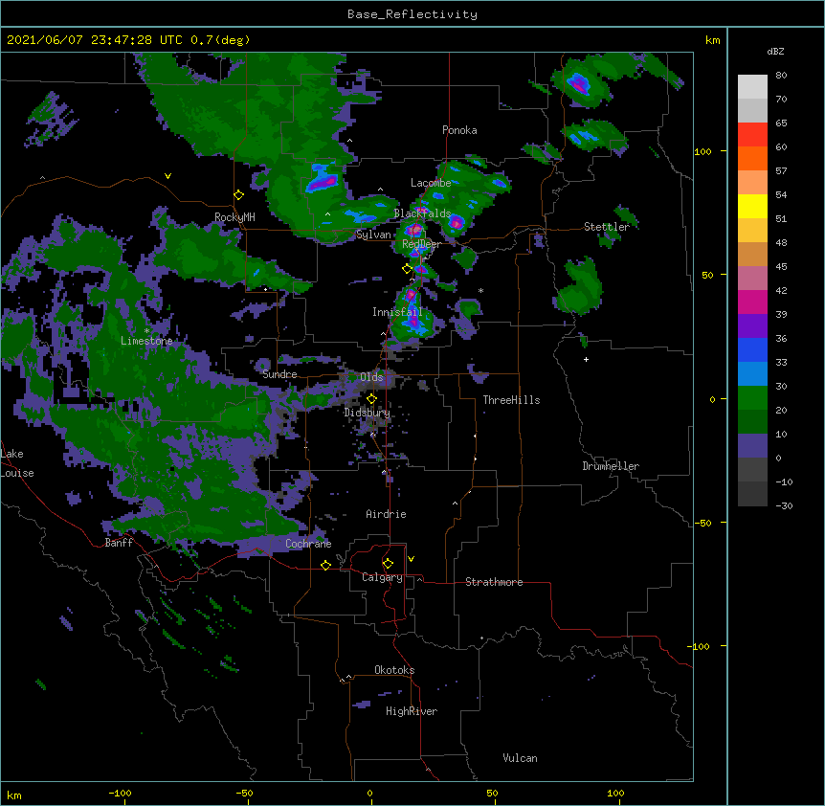Click the asterisk marker above Limestone
This screenshot has width=825, height=806.
pyautogui.click(x=146, y=331)
